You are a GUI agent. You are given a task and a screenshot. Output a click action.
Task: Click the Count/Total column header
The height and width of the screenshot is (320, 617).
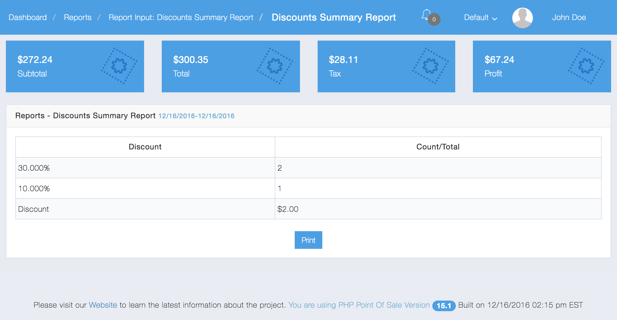438,147
